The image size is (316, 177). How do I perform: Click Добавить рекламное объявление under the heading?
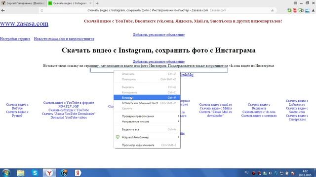[158, 61]
